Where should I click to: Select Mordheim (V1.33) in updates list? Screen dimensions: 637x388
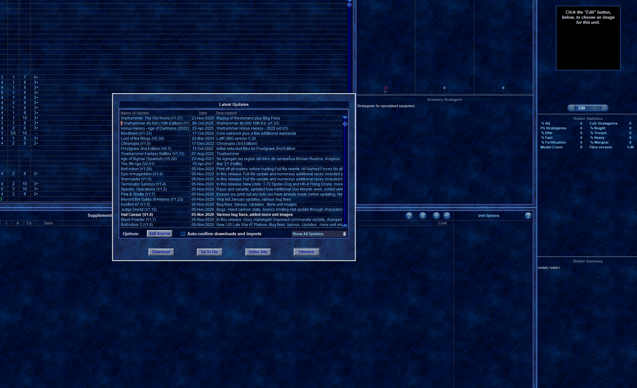(x=136, y=133)
